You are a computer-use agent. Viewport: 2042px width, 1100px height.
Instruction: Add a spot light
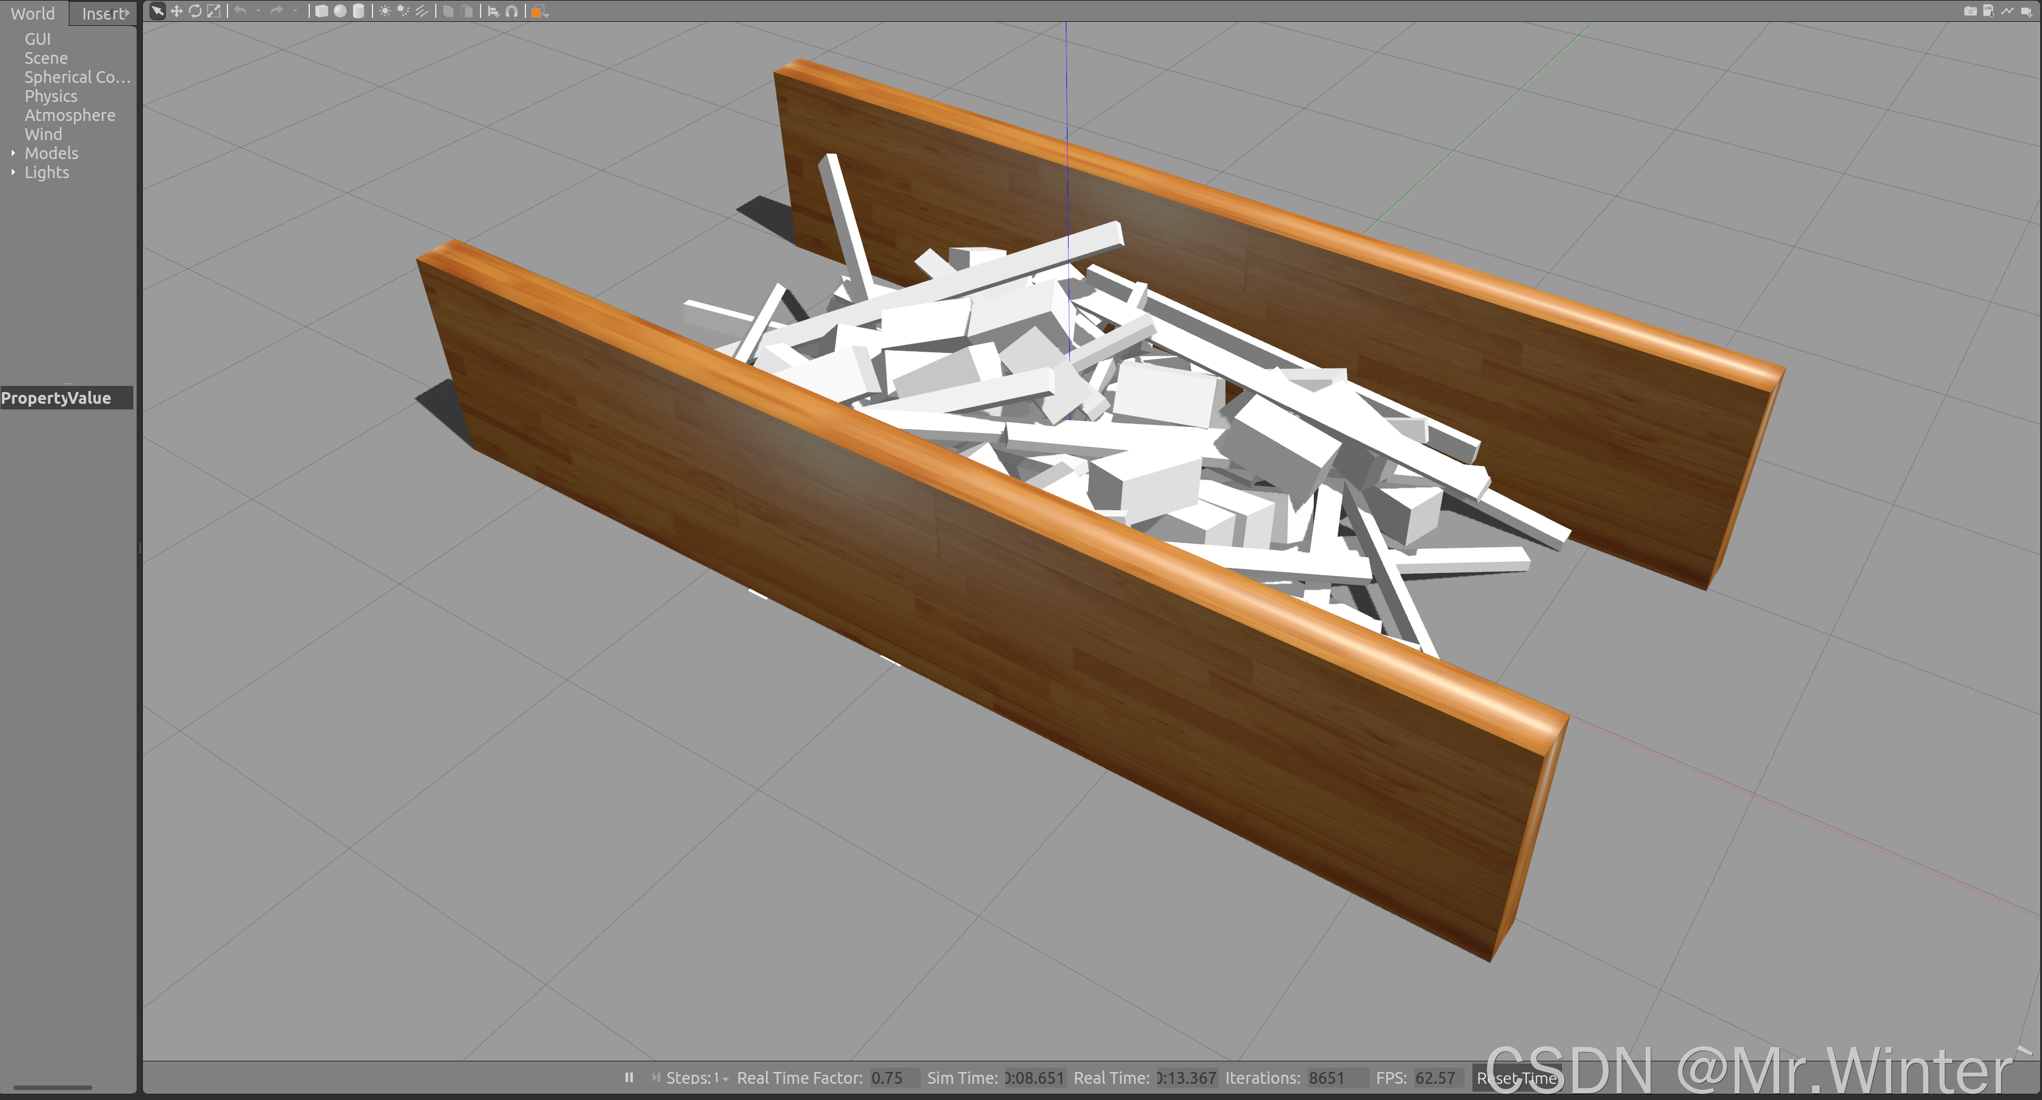pyautogui.click(x=403, y=11)
